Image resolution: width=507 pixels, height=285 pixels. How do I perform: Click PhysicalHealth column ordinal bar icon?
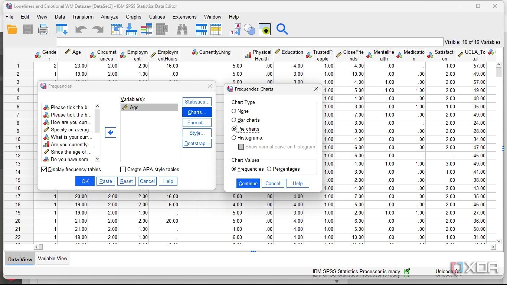248,55
